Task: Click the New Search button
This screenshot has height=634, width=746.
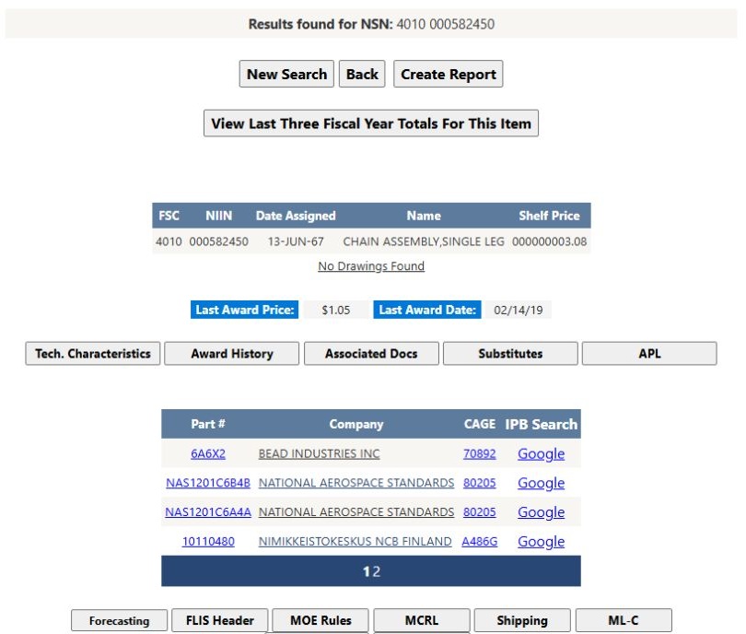Action: click(x=286, y=74)
